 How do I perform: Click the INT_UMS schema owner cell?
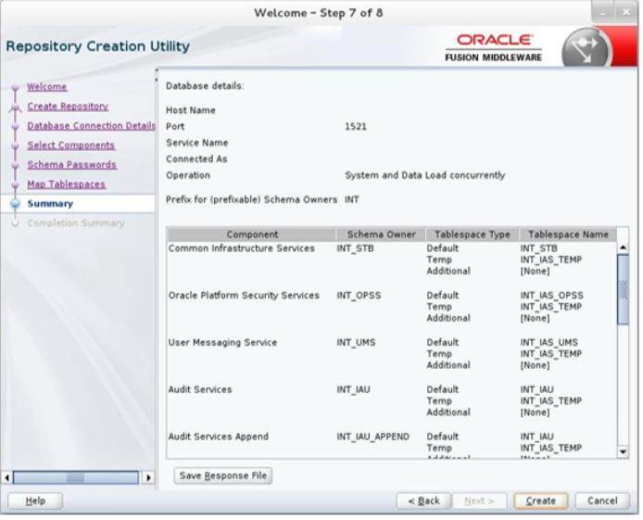356,342
